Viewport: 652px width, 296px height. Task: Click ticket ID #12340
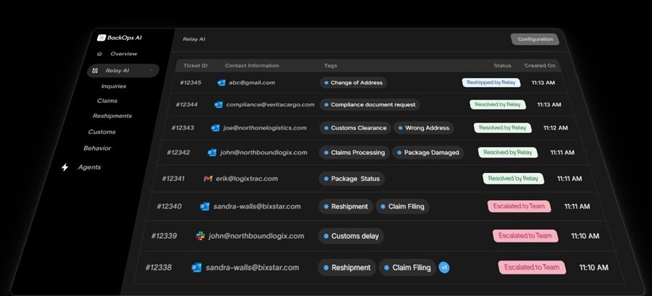point(169,206)
